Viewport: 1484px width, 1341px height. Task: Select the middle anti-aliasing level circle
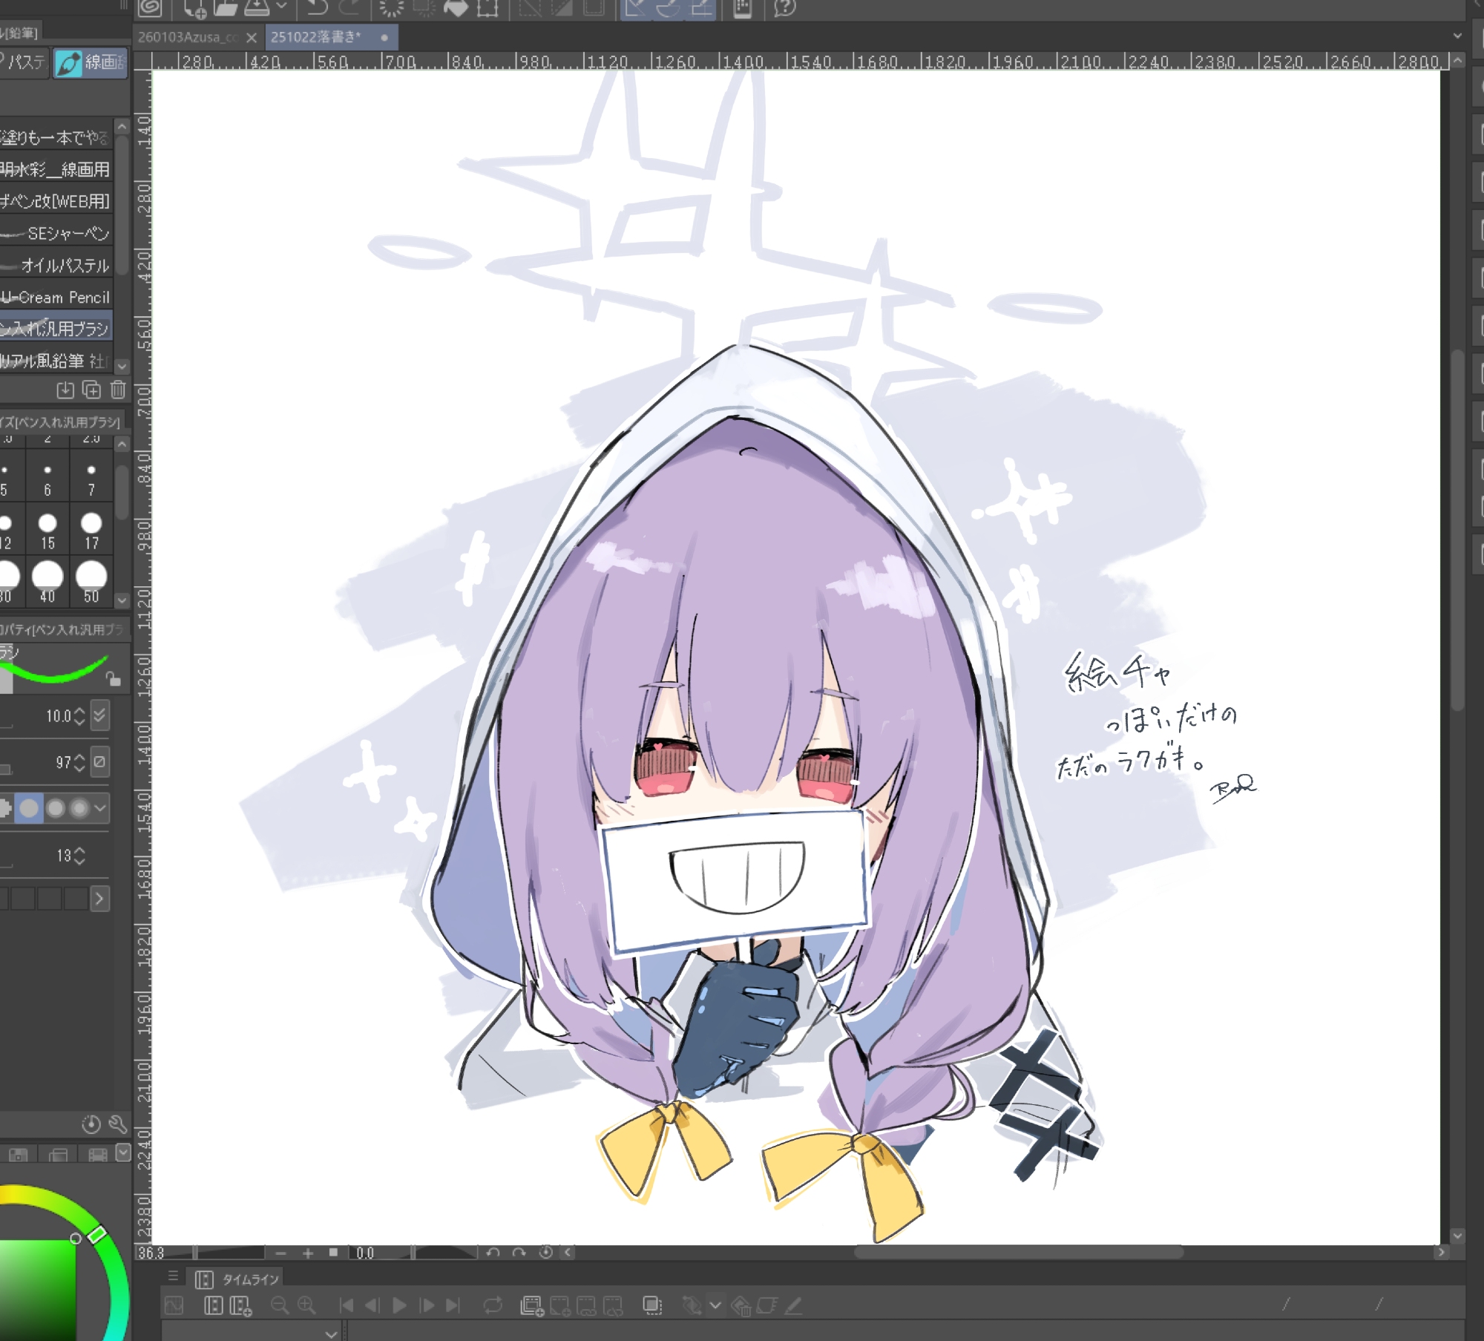click(56, 808)
